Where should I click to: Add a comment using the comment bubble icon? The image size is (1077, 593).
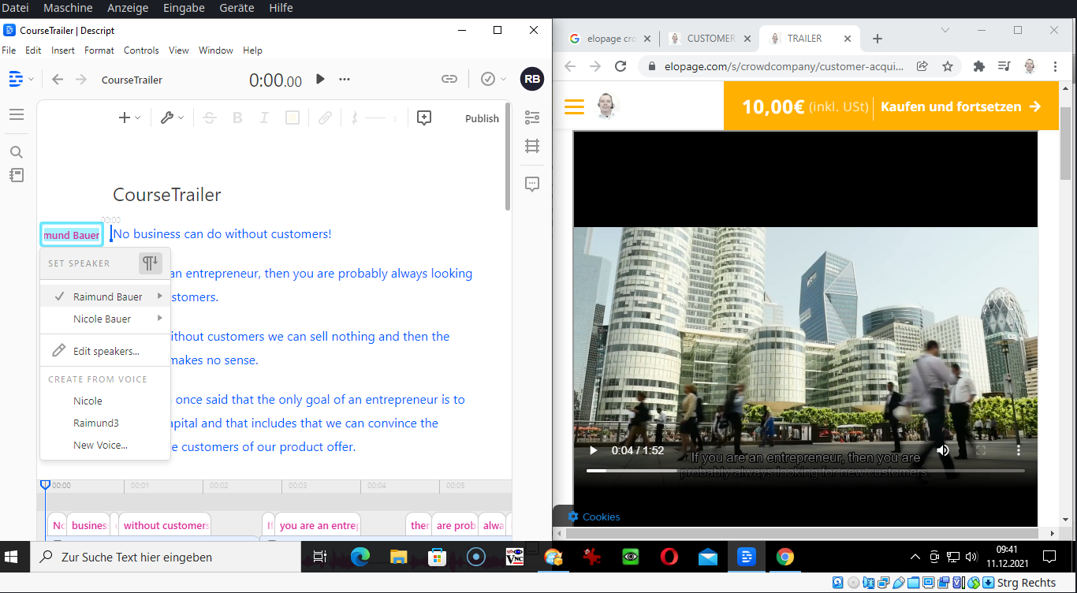point(424,117)
